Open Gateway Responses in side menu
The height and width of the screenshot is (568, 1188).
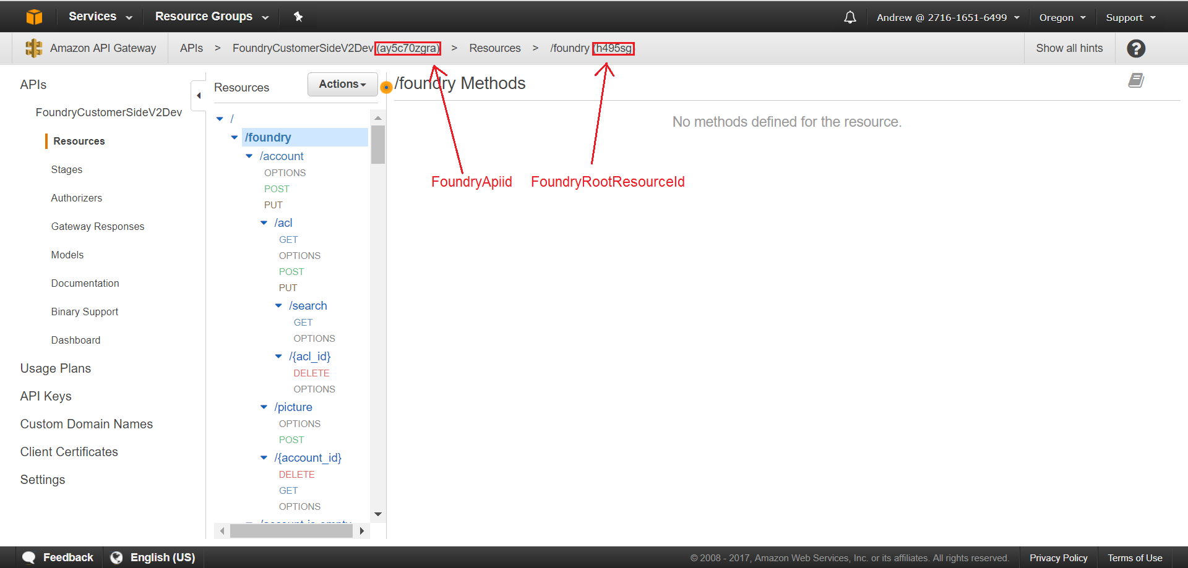click(x=98, y=226)
